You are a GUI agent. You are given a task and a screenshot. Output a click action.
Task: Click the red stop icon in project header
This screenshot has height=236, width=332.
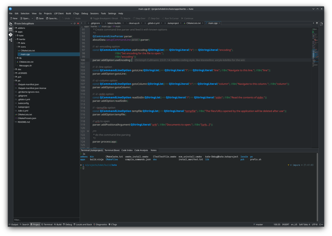click(78, 24)
